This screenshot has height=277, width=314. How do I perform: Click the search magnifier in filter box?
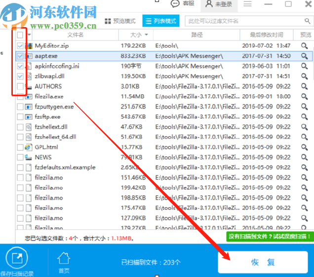308,21
